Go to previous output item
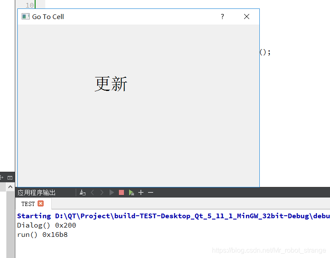Viewport: 330px width, 258px height. 92,192
